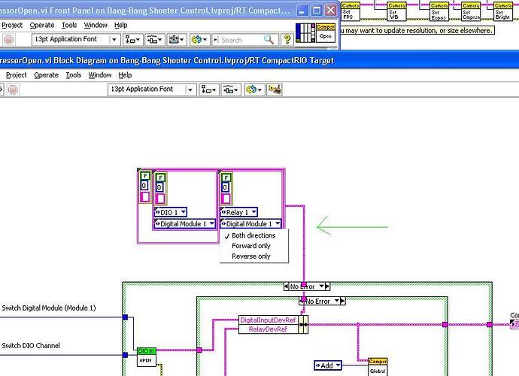Open Operate menu in Front Panel window
Screen dimensions: 519x376
tap(42, 25)
